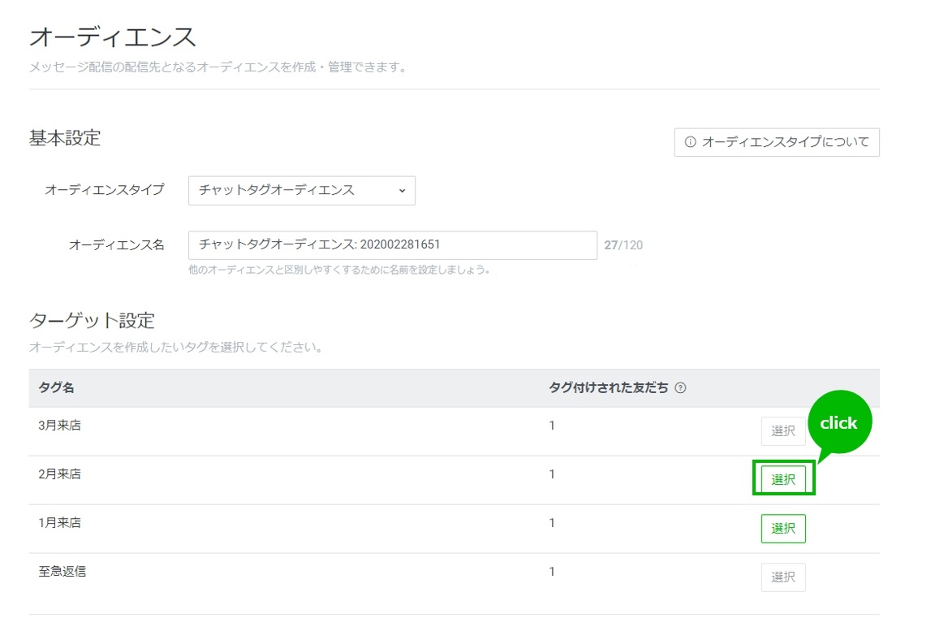The height and width of the screenshot is (631, 948).
Task: Click the オーディエンスタイプ field label
Action: [x=104, y=190]
